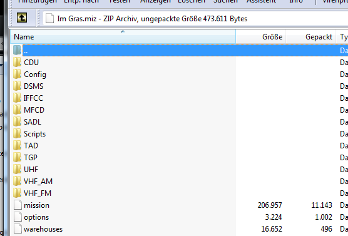348x236 pixels.
Task: Select the UHF folder name
Action: [x=31, y=170]
